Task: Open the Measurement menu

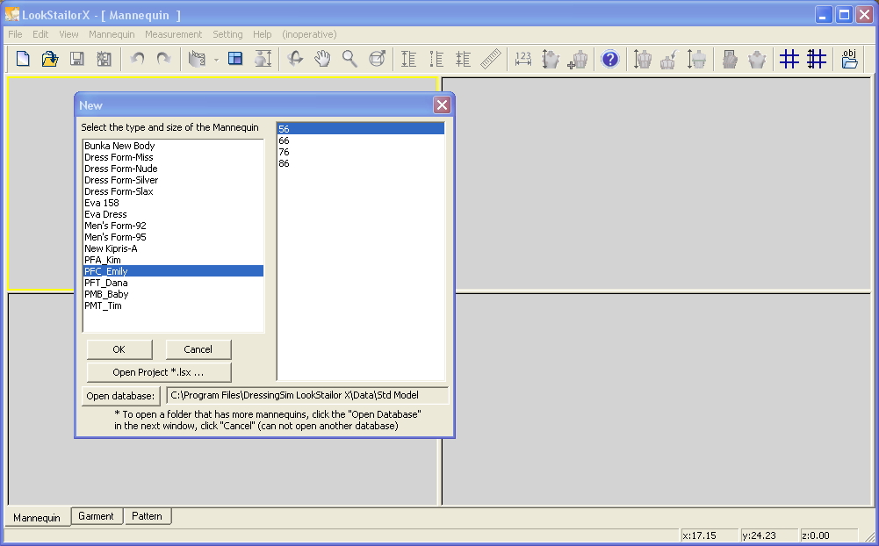Action: point(173,34)
